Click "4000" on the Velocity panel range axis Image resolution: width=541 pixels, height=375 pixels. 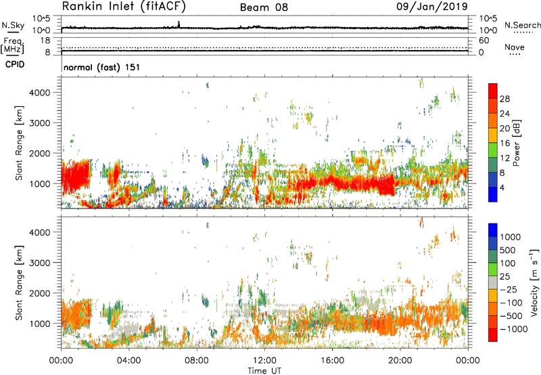click(39, 232)
